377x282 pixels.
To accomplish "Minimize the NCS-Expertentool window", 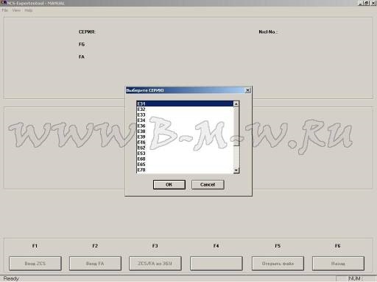I will (x=360, y=3).
